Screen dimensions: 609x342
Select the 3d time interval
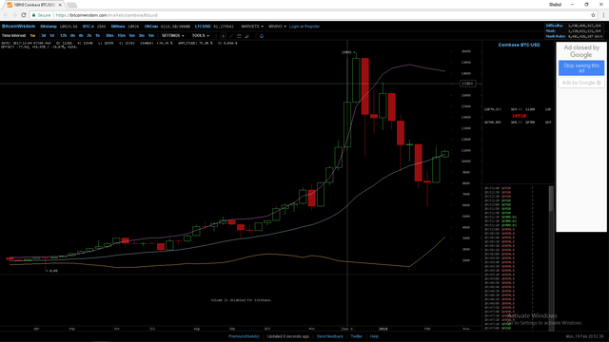tap(44, 36)
